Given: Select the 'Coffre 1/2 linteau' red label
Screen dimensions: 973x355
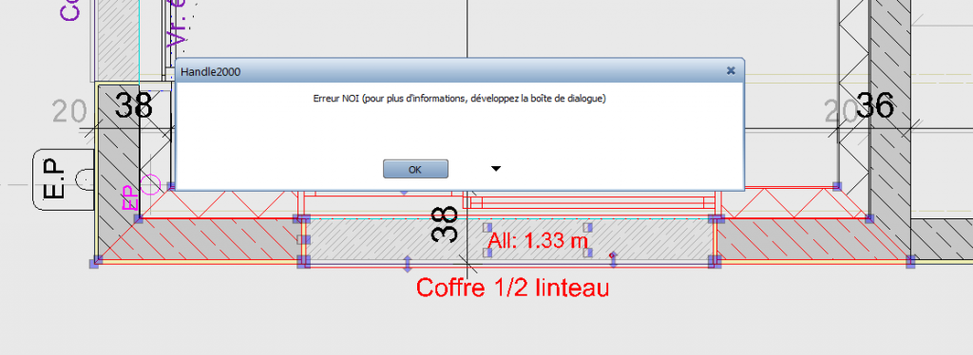Looking at the screenshot, I should click(512, 289).
